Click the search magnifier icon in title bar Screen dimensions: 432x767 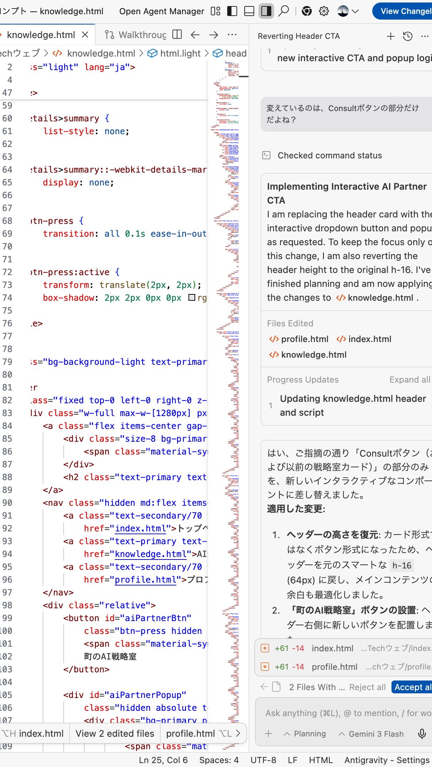pyautogui.click(x=283, y=11)
